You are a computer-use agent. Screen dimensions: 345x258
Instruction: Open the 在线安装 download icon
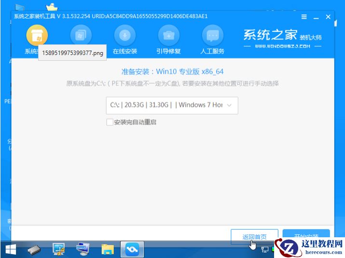point(125,36)
